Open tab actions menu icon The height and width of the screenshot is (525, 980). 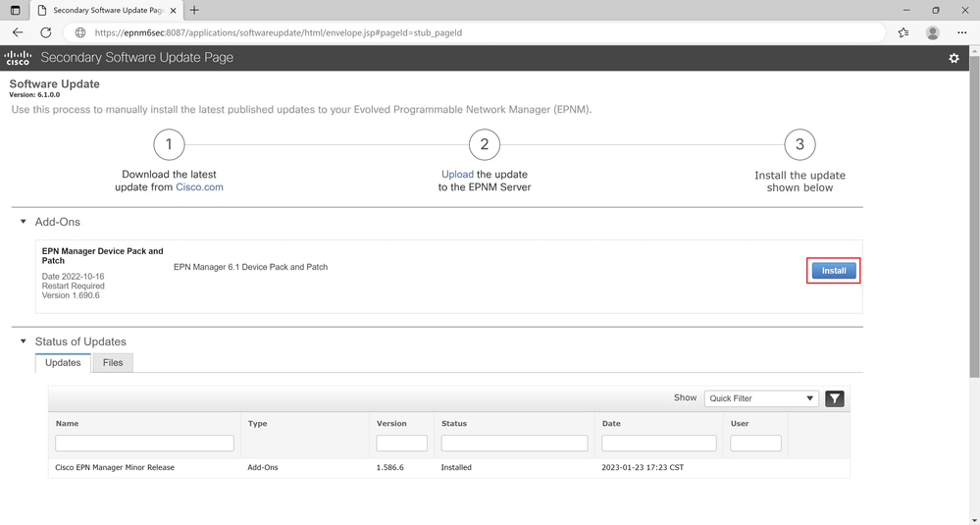pyautogui.click(x=16, y=10)
